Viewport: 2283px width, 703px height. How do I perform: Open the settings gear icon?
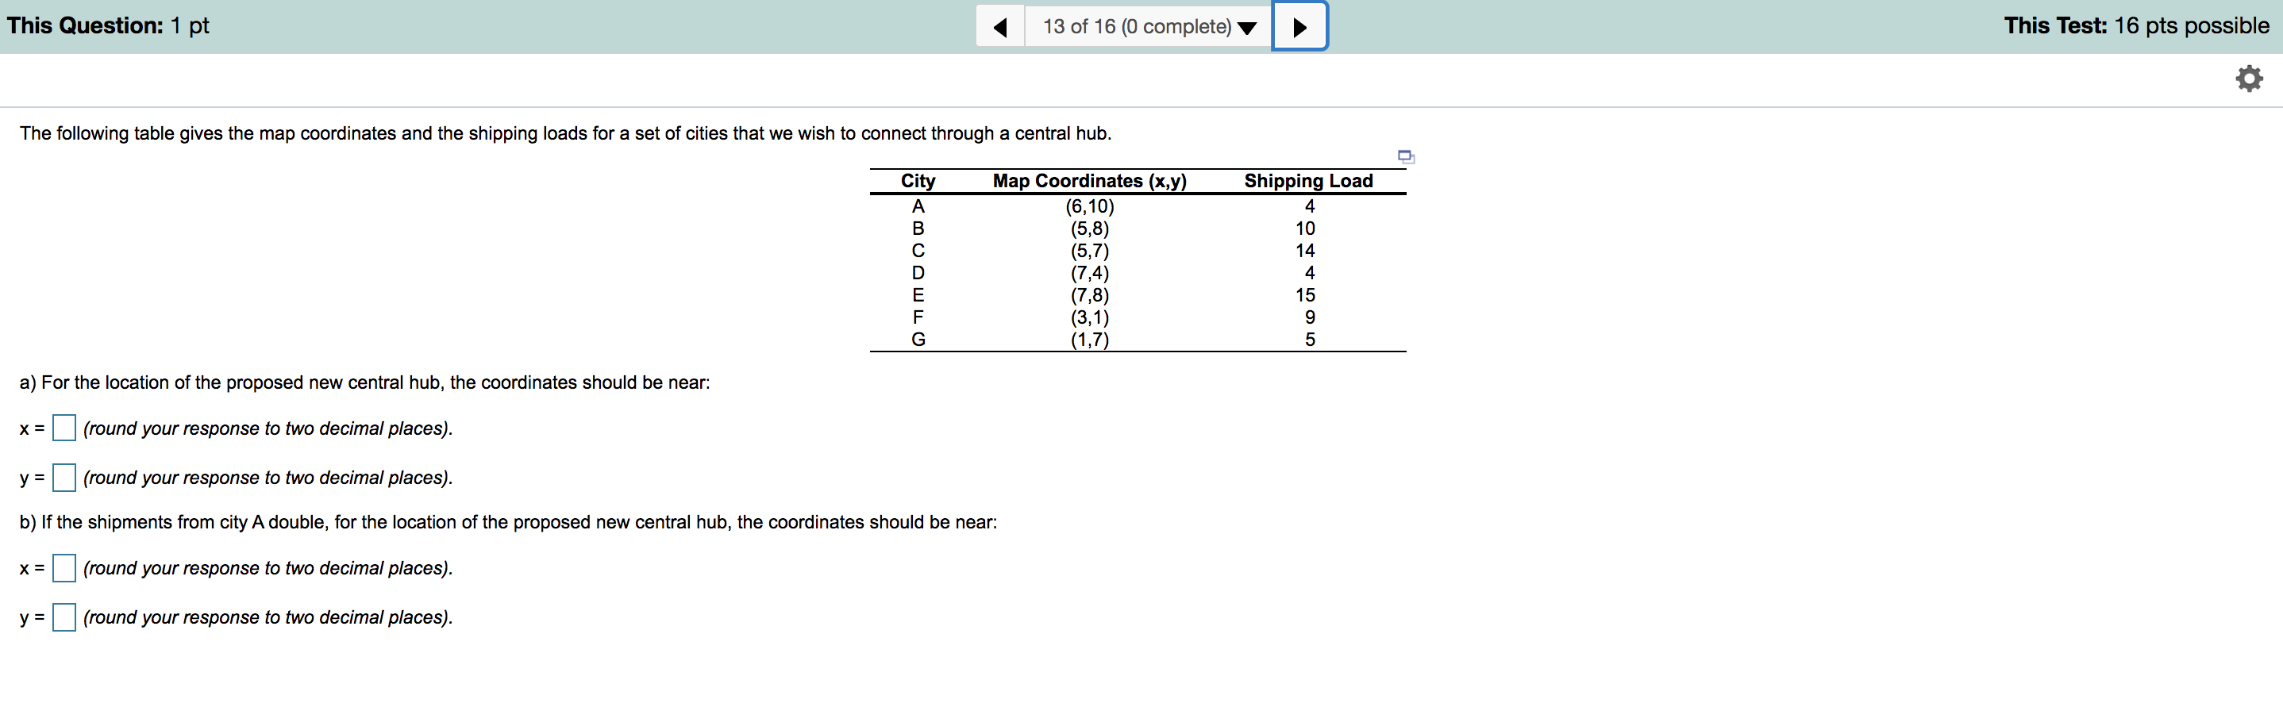pyautogui.click(x=2248, y=79)
